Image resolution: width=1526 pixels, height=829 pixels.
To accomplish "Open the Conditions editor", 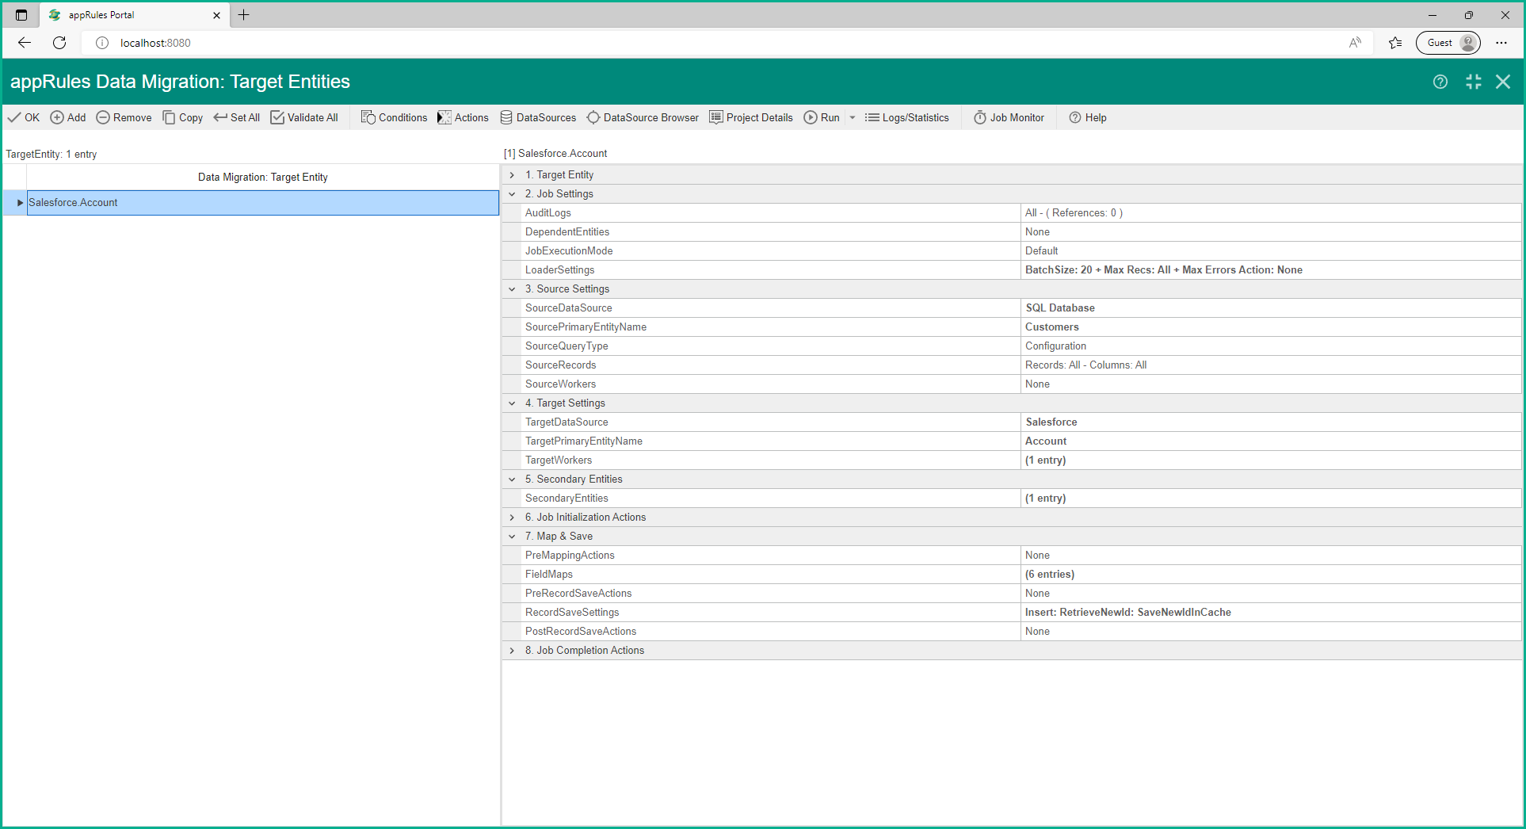I will [x=394, y=117].
